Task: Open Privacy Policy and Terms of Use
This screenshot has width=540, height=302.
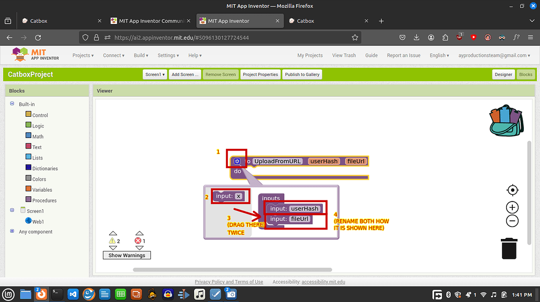Action: point(229,281)
